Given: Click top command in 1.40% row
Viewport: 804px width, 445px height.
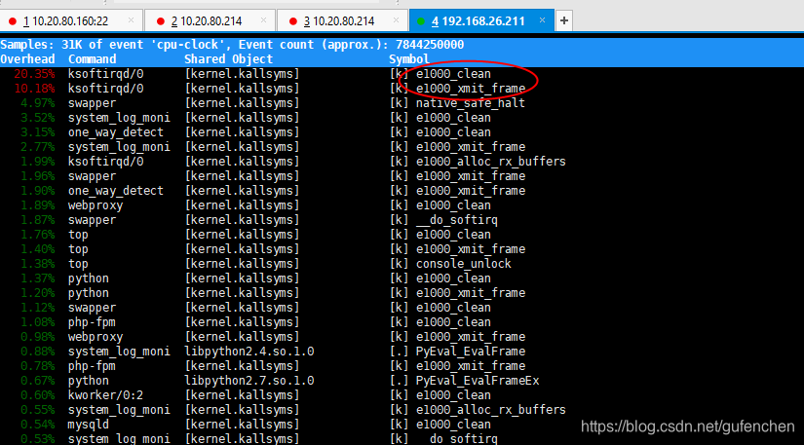Looking at the screenshot, I should coord(79,249).
